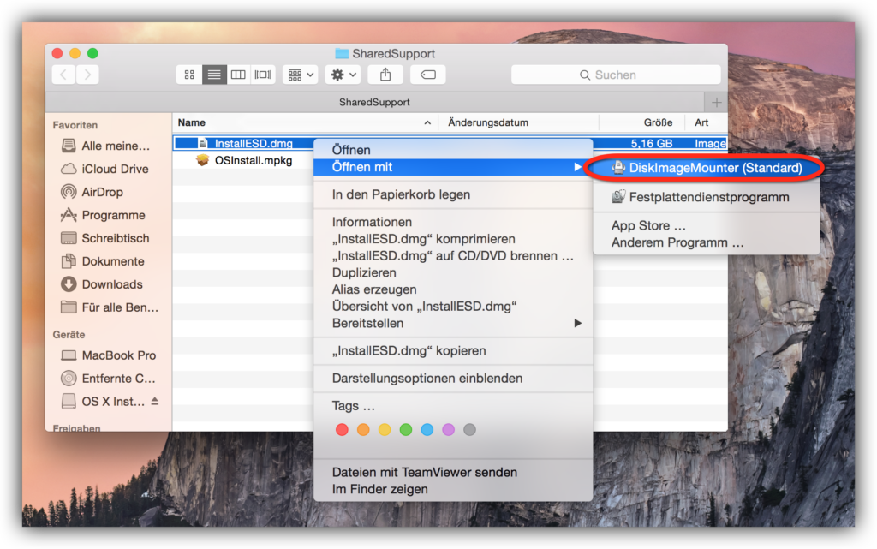Choose „InstallESD.dmg“ kopieren

click(453, 350)
